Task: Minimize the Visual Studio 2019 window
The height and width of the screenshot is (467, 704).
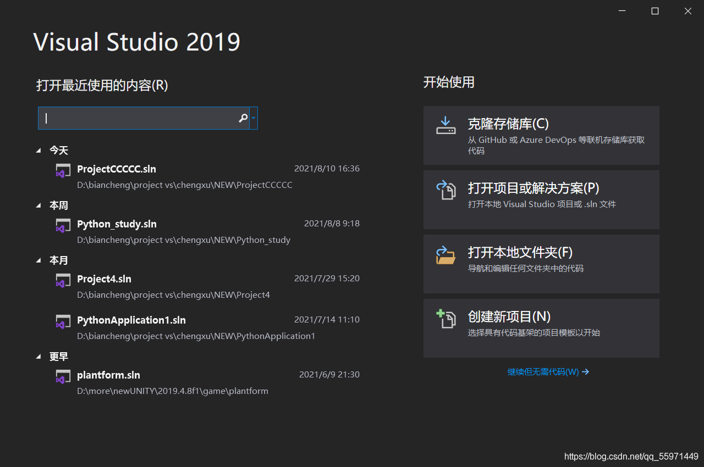Action: point(621,11)
